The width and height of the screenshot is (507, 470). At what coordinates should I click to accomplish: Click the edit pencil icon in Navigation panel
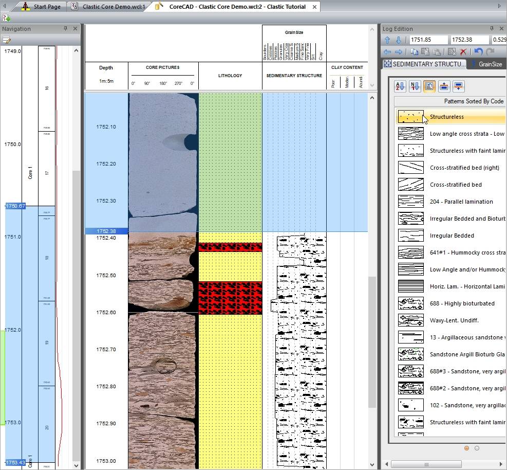pyautogui.click(x=7, y=40)
